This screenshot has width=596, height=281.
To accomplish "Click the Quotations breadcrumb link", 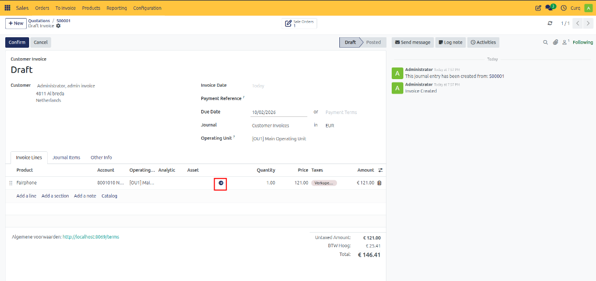I will 39,20.
